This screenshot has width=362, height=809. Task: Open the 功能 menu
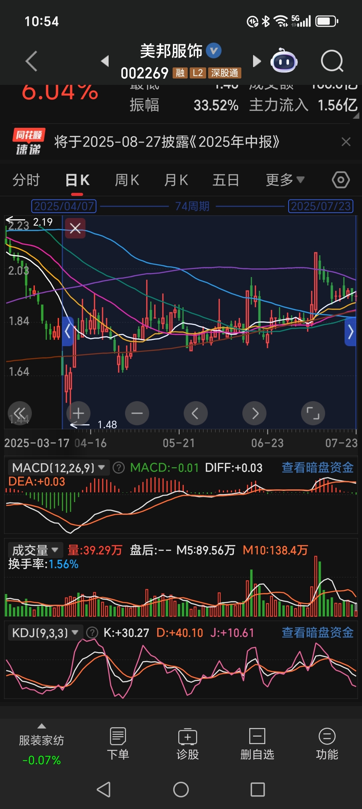[327, 744]
